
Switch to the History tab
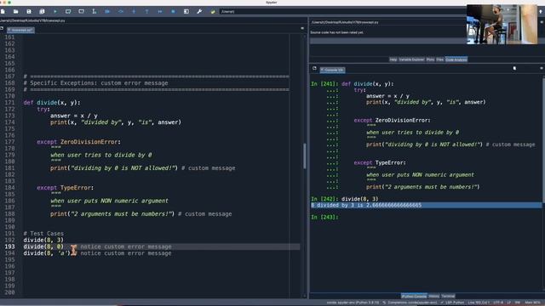[x=433, y=297]
